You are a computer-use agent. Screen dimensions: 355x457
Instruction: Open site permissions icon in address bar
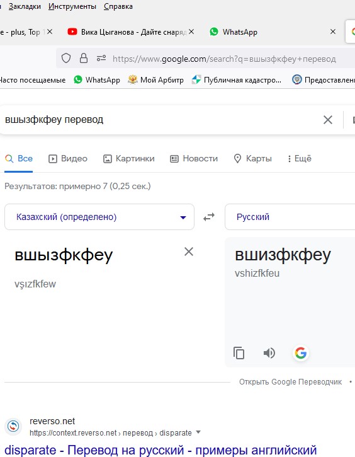coord(101,58)
